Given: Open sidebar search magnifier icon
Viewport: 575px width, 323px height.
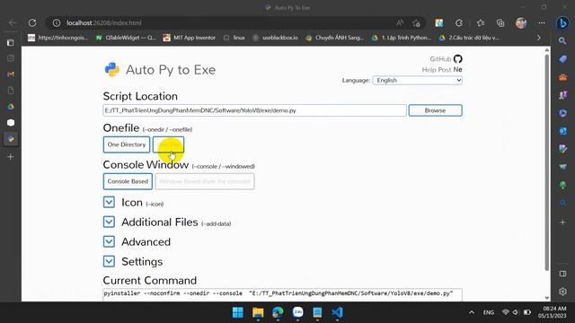Looking at the screenshot, I should (562, 40).
